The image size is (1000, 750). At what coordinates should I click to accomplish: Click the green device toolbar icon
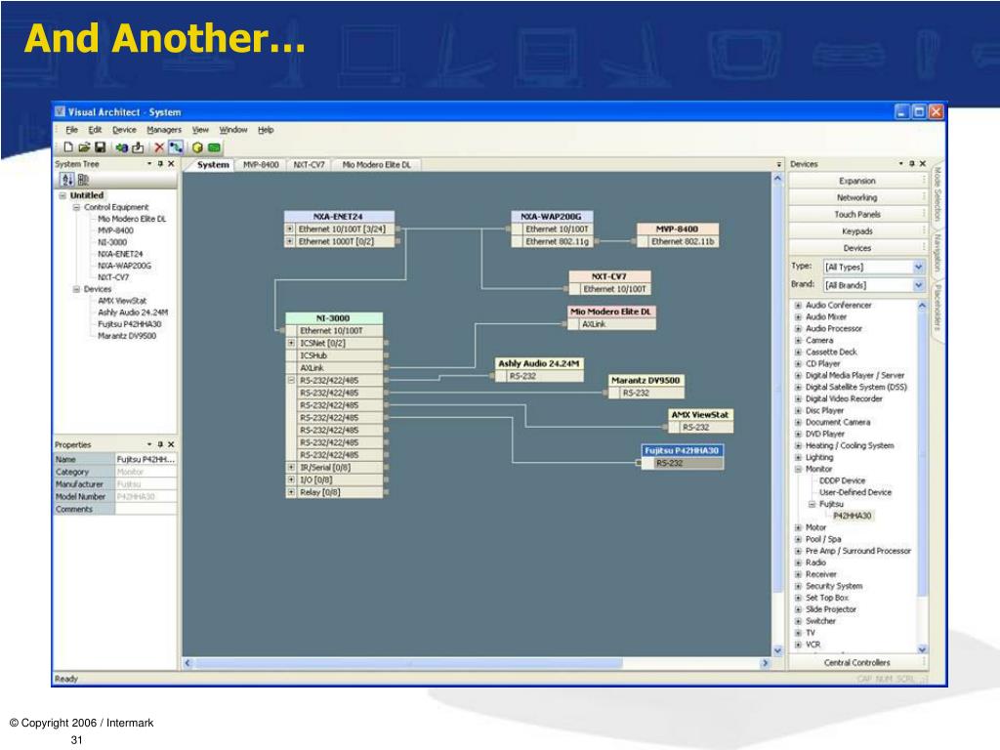tap(214, 147)
